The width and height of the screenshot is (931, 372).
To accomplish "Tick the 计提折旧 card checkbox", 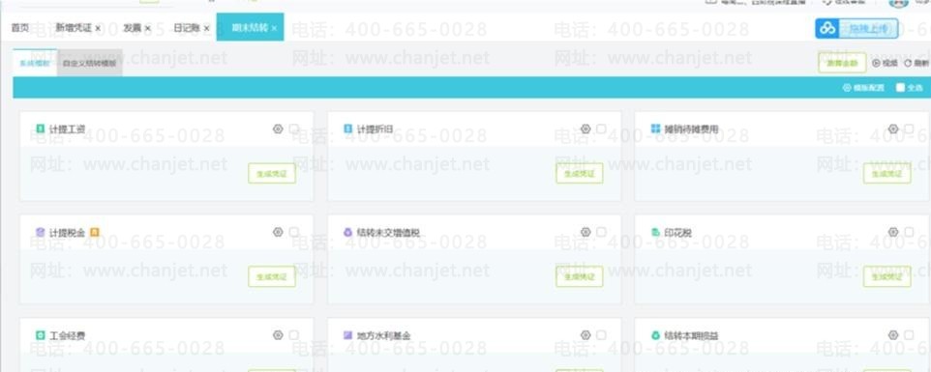I will pos(601,129).
